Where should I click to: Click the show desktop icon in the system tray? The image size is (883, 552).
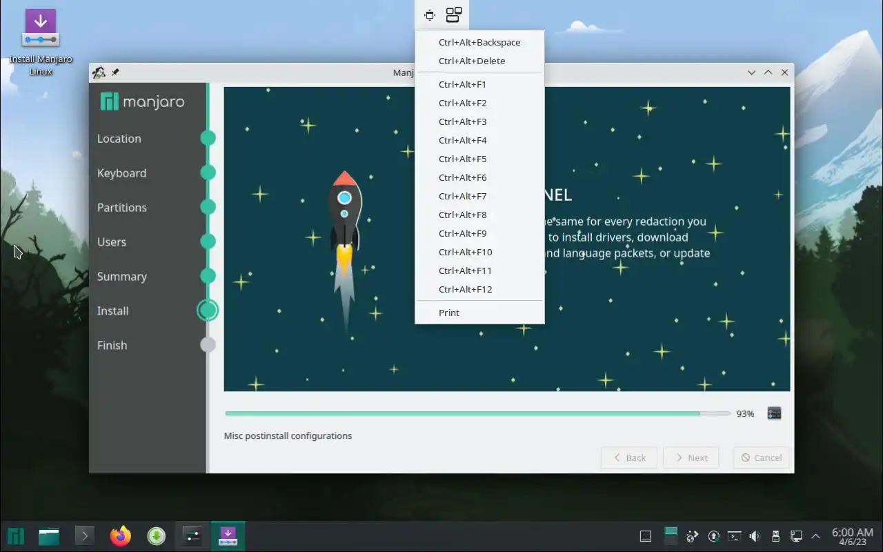click(646, 536)
